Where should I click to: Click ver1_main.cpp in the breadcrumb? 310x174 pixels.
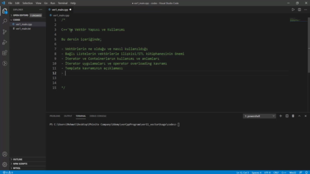(x=61, y=15)
